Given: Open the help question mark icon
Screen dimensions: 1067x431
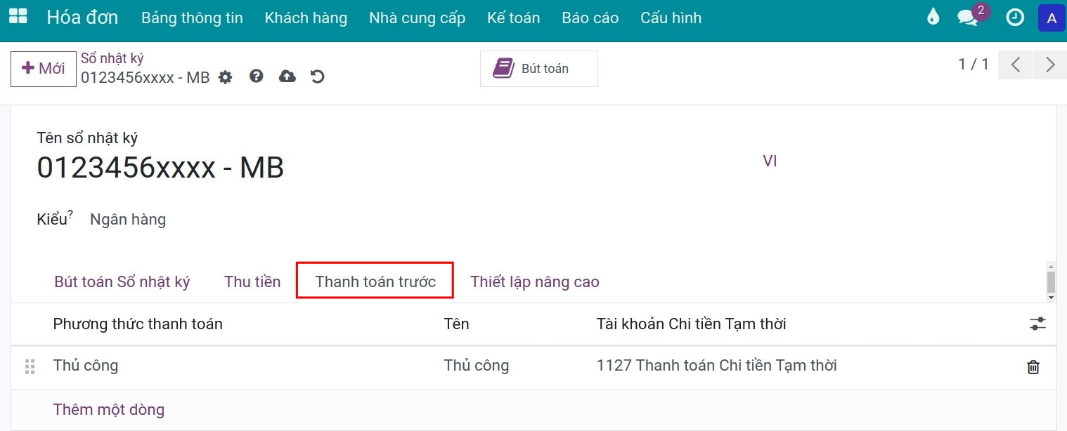Looking at the screenshot, I should tap(257, 77).
